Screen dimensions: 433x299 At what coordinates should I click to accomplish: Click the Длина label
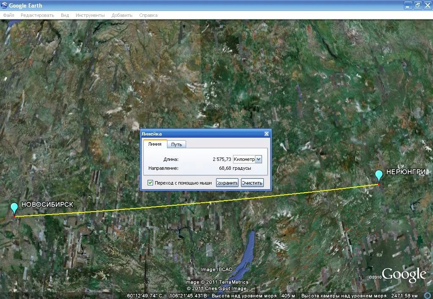(x=171, y=159)
